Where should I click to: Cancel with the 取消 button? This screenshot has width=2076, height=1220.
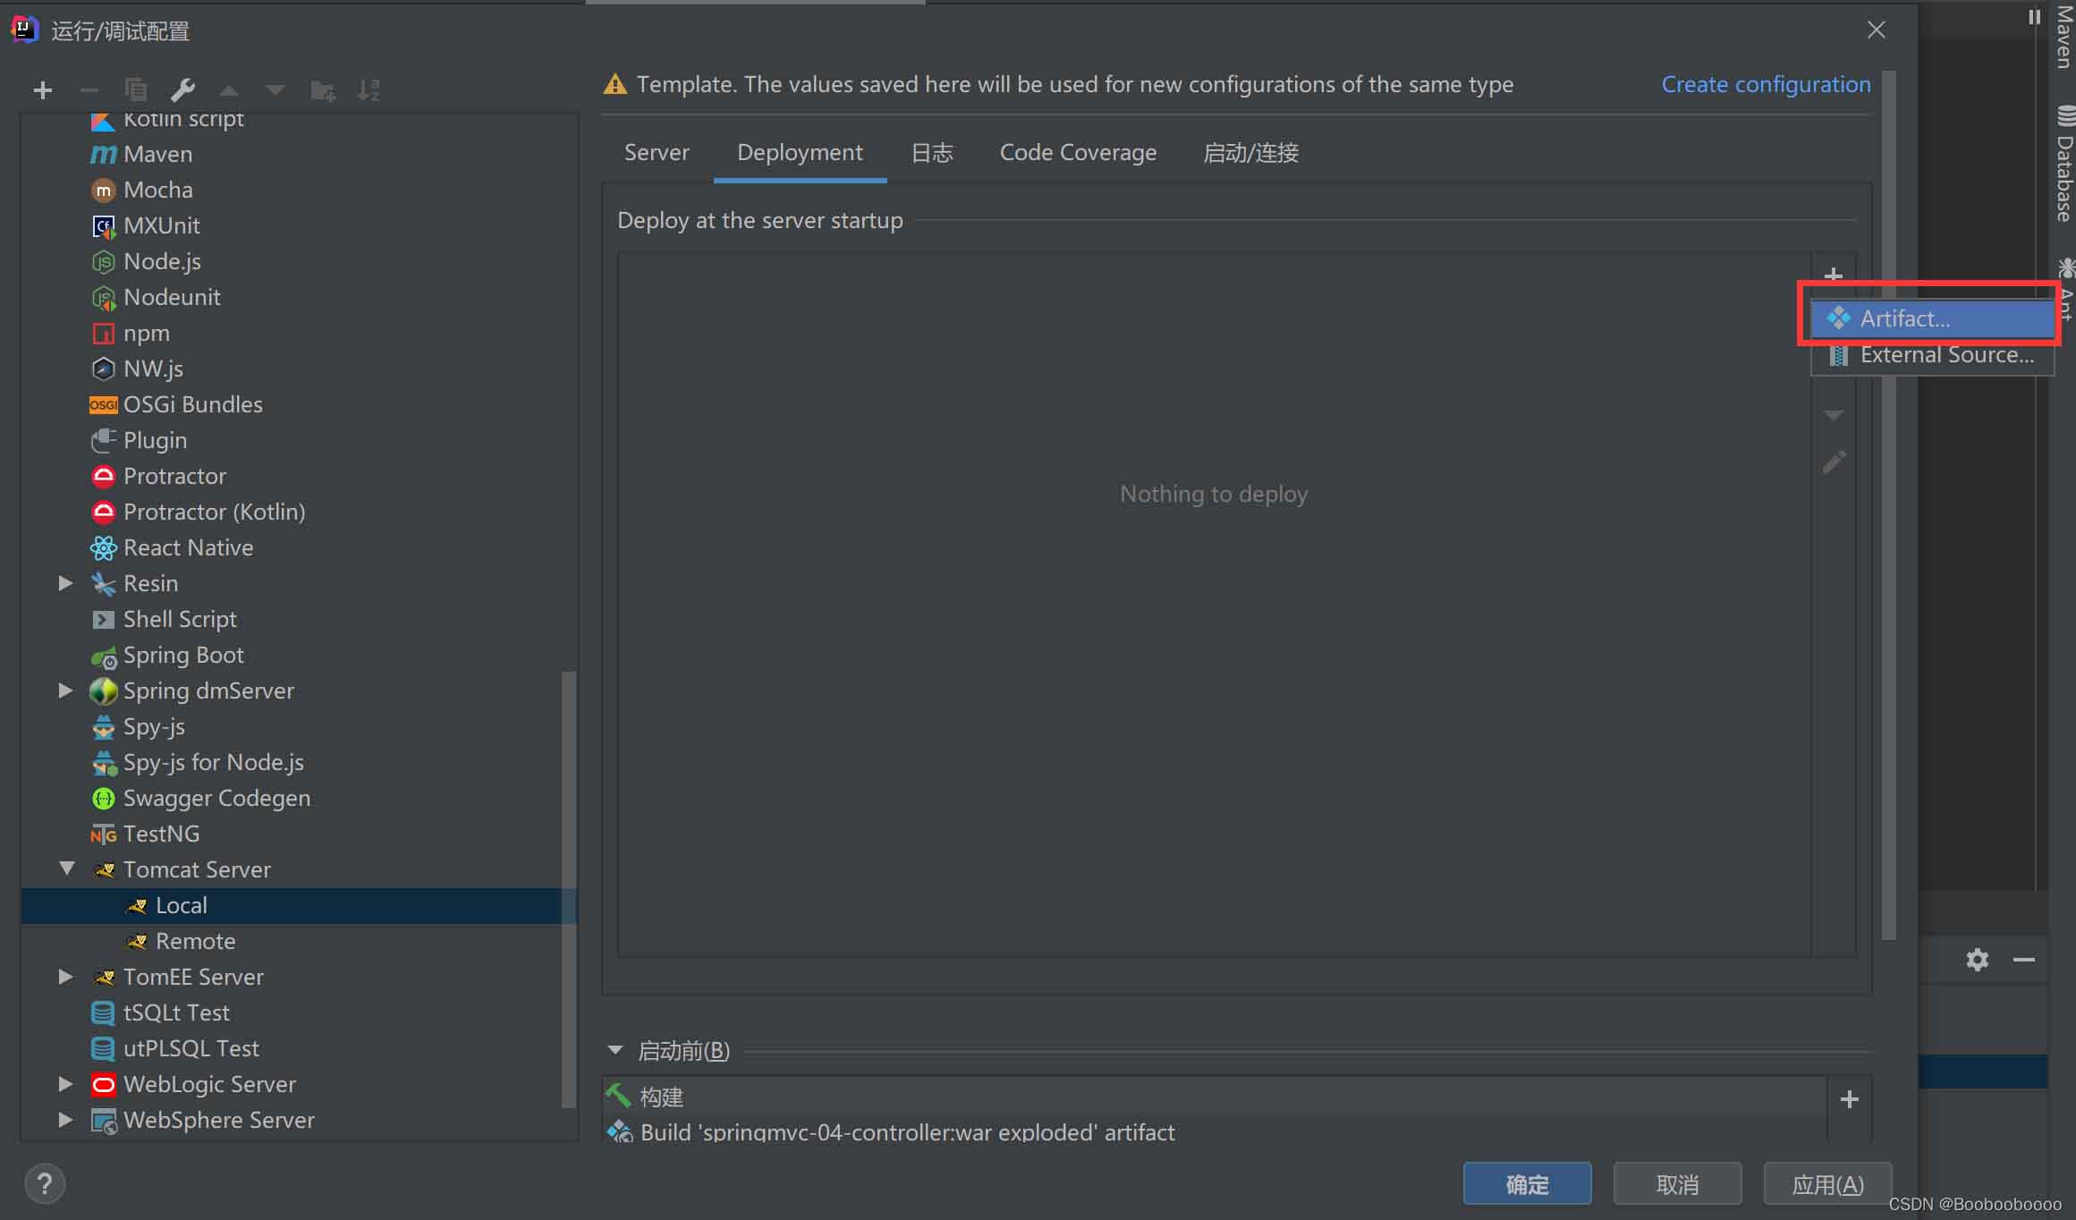point(1677,1184)
